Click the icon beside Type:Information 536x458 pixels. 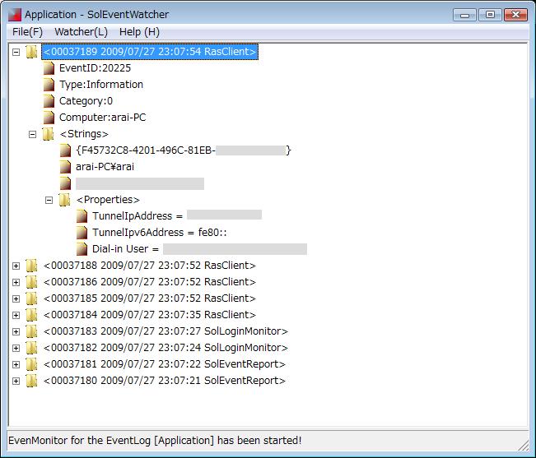[x=49, y=85]
